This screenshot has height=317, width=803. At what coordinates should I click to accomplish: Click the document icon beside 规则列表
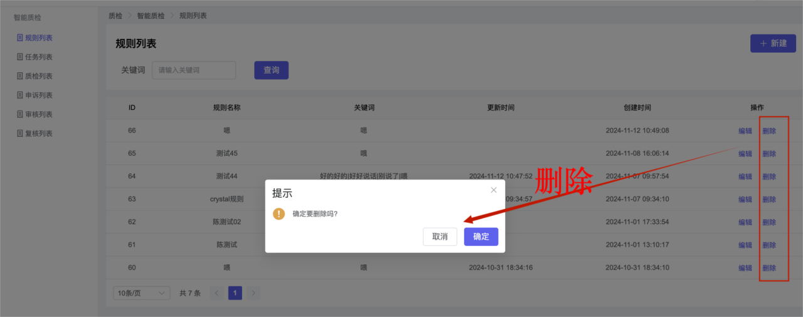point(20,38)
